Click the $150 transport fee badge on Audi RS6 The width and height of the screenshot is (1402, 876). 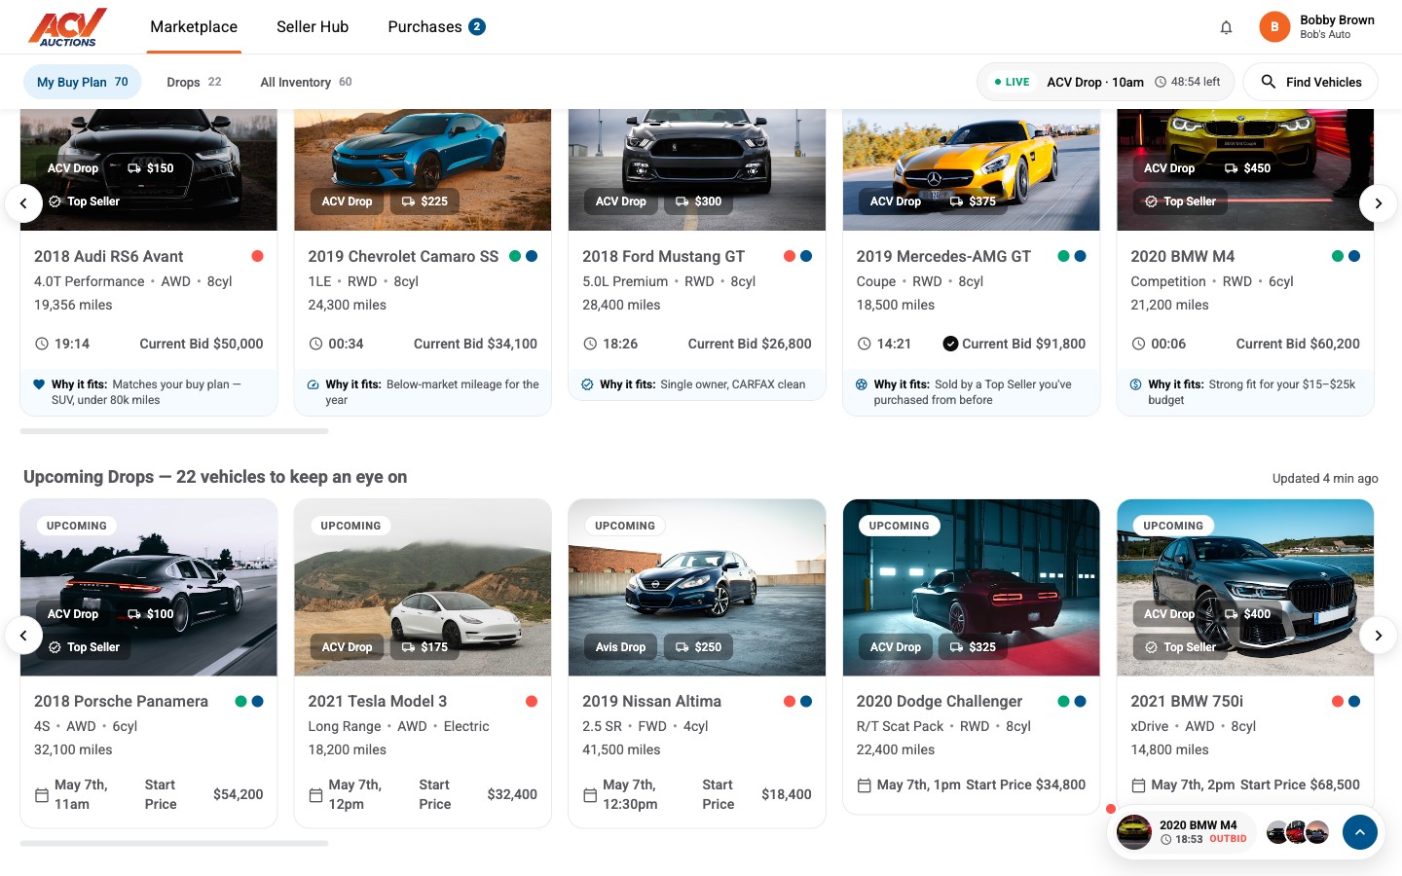(x=150, y=168)
